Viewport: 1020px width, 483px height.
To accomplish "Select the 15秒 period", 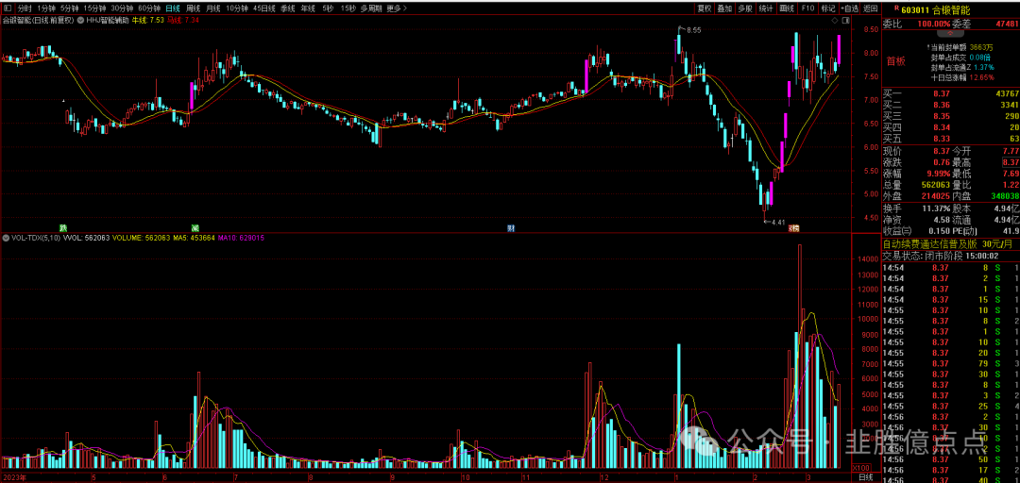I will (348, 9).
